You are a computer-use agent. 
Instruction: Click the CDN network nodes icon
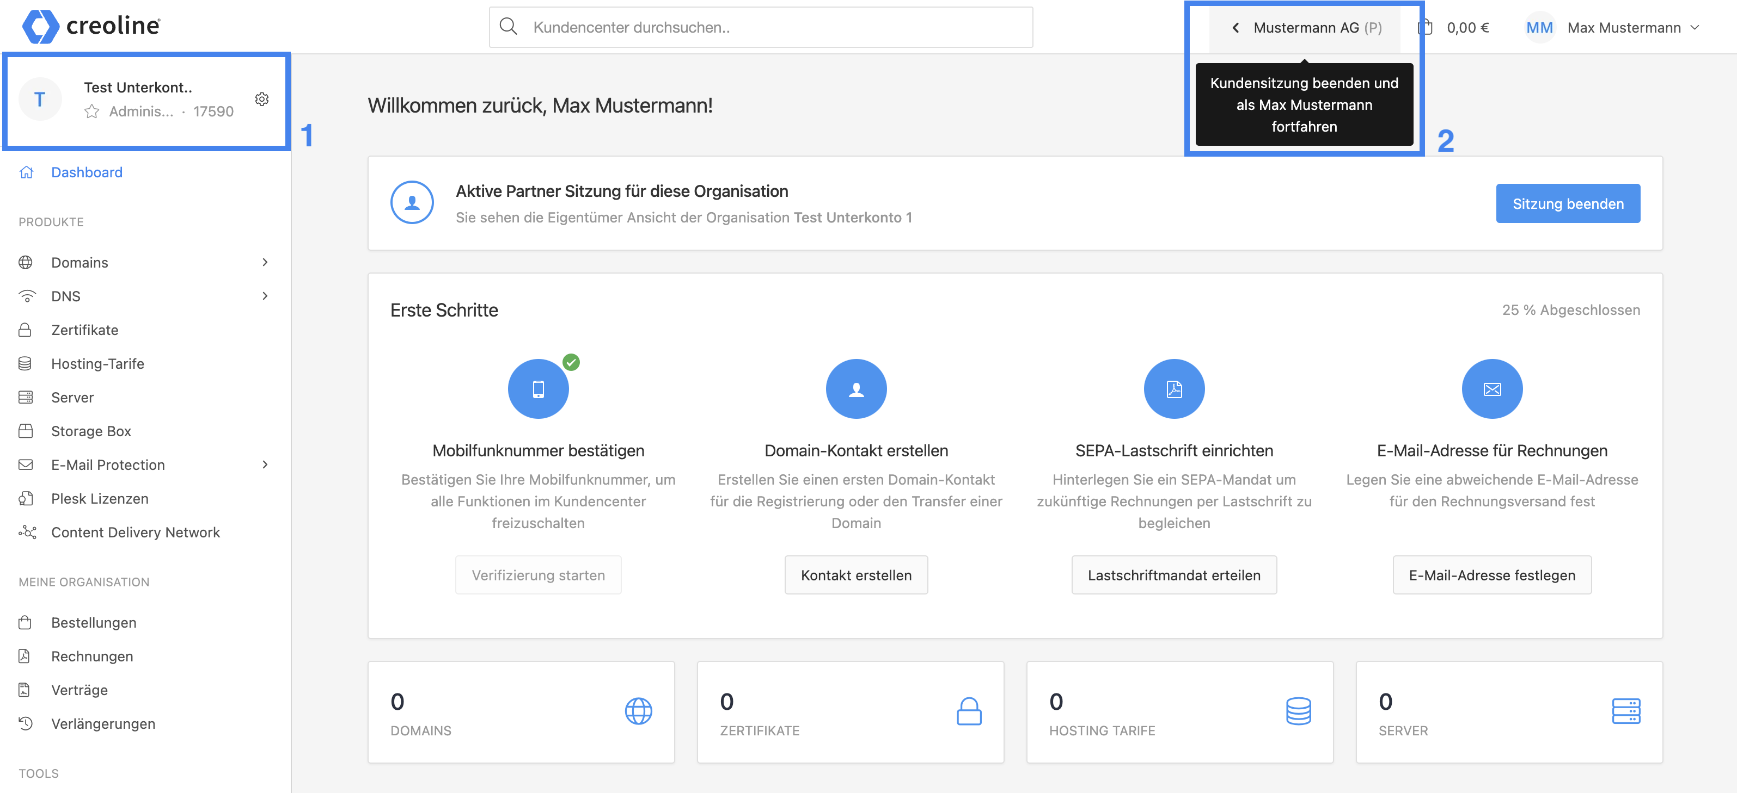27,532
